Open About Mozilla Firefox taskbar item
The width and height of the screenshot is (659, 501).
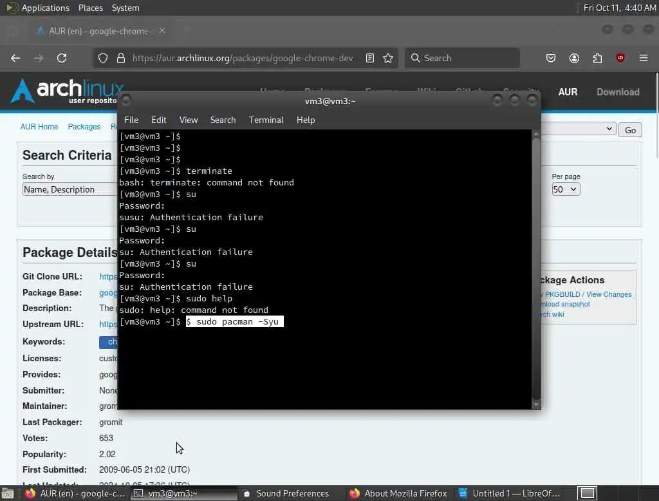(x=398, y=493)
